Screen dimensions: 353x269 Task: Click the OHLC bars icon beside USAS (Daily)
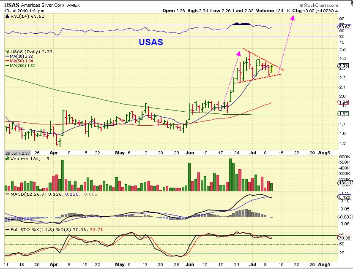click(8, 51)
